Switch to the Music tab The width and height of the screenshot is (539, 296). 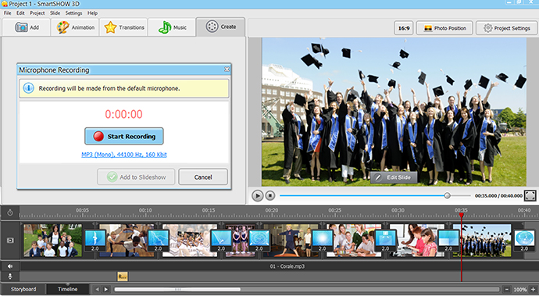pyautogui.click(x=172, y=27)
